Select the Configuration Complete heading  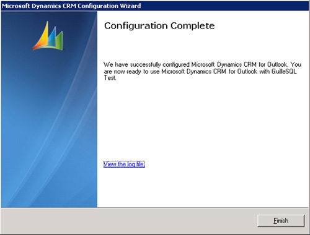[x=159, y=26]
